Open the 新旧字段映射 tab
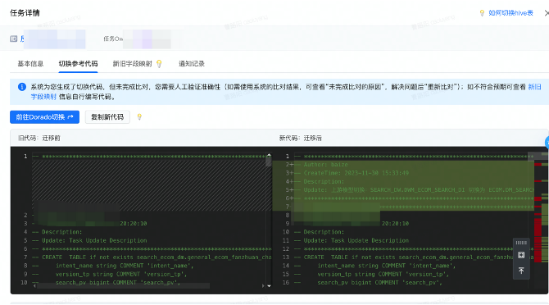Viewport: 549px width, 305px height. 133,64
